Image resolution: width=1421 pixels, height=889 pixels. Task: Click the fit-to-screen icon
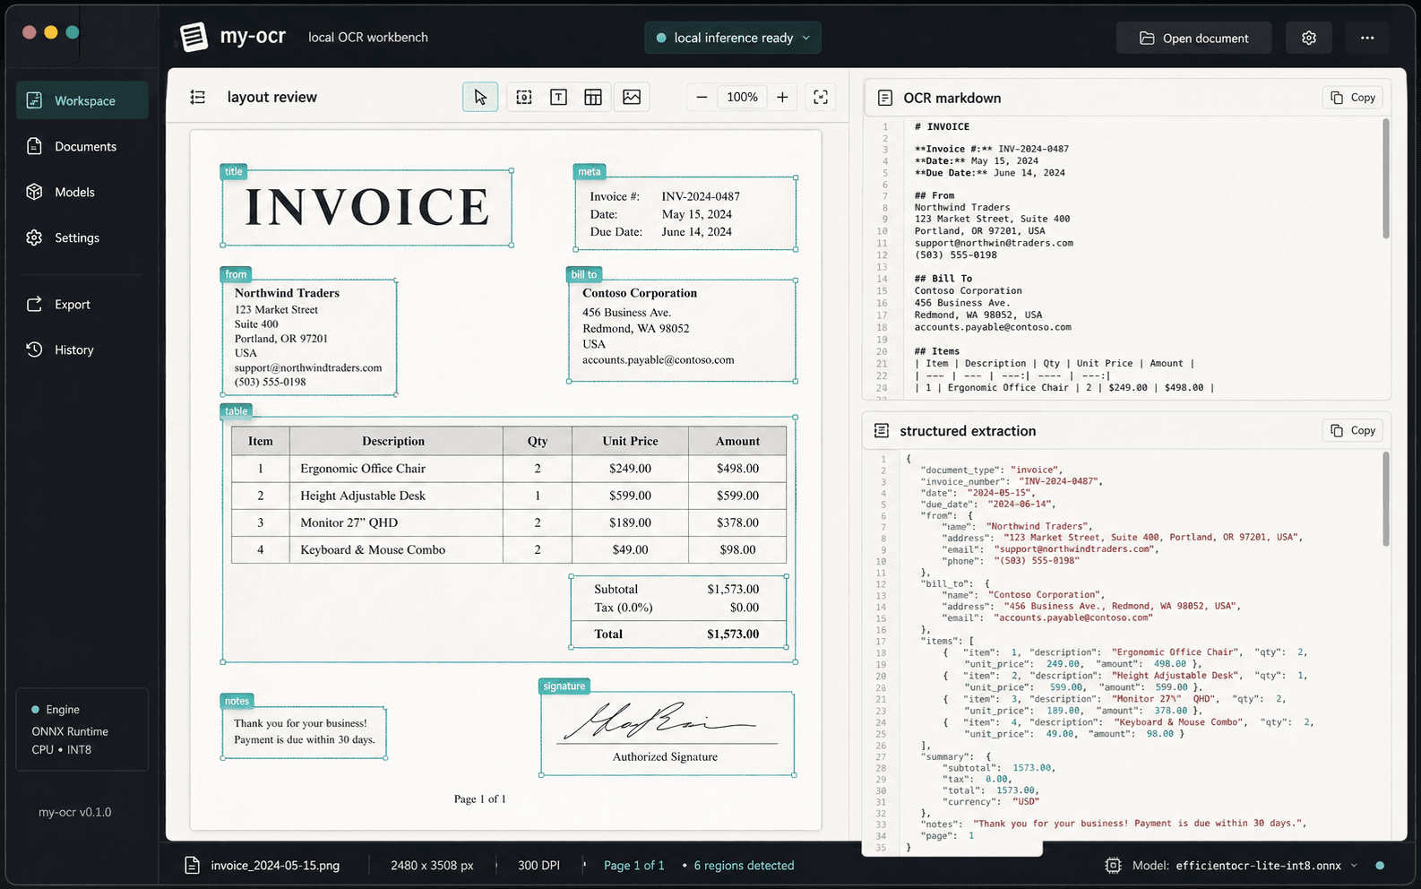pyautogui.click(x=821, y=97)
